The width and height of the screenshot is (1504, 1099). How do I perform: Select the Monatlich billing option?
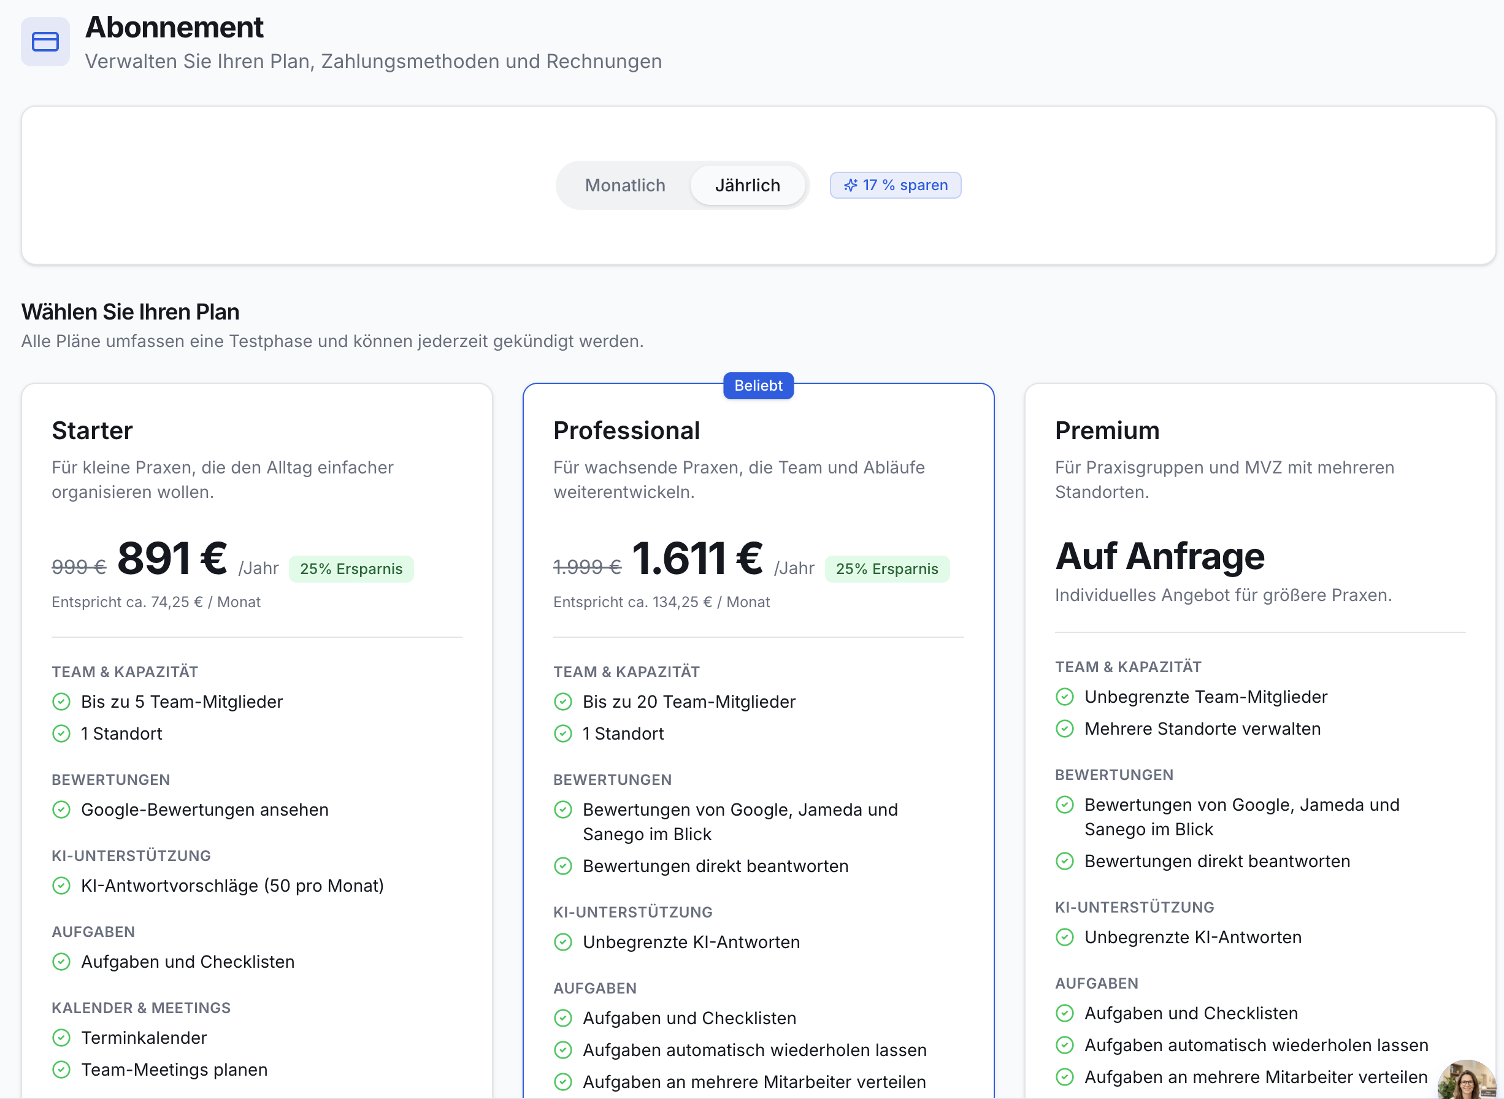click(624, 185)
